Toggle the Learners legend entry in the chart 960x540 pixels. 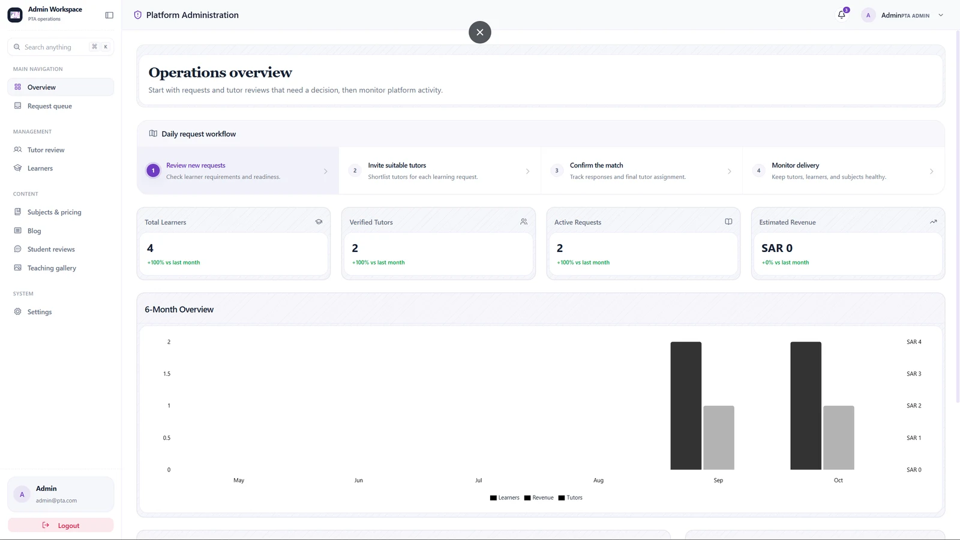tap(505, 497)
